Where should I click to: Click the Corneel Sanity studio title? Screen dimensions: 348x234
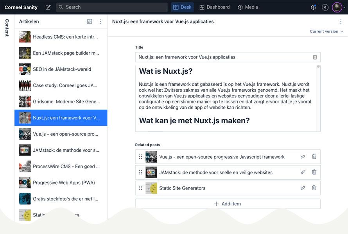[x=21, y=7]
